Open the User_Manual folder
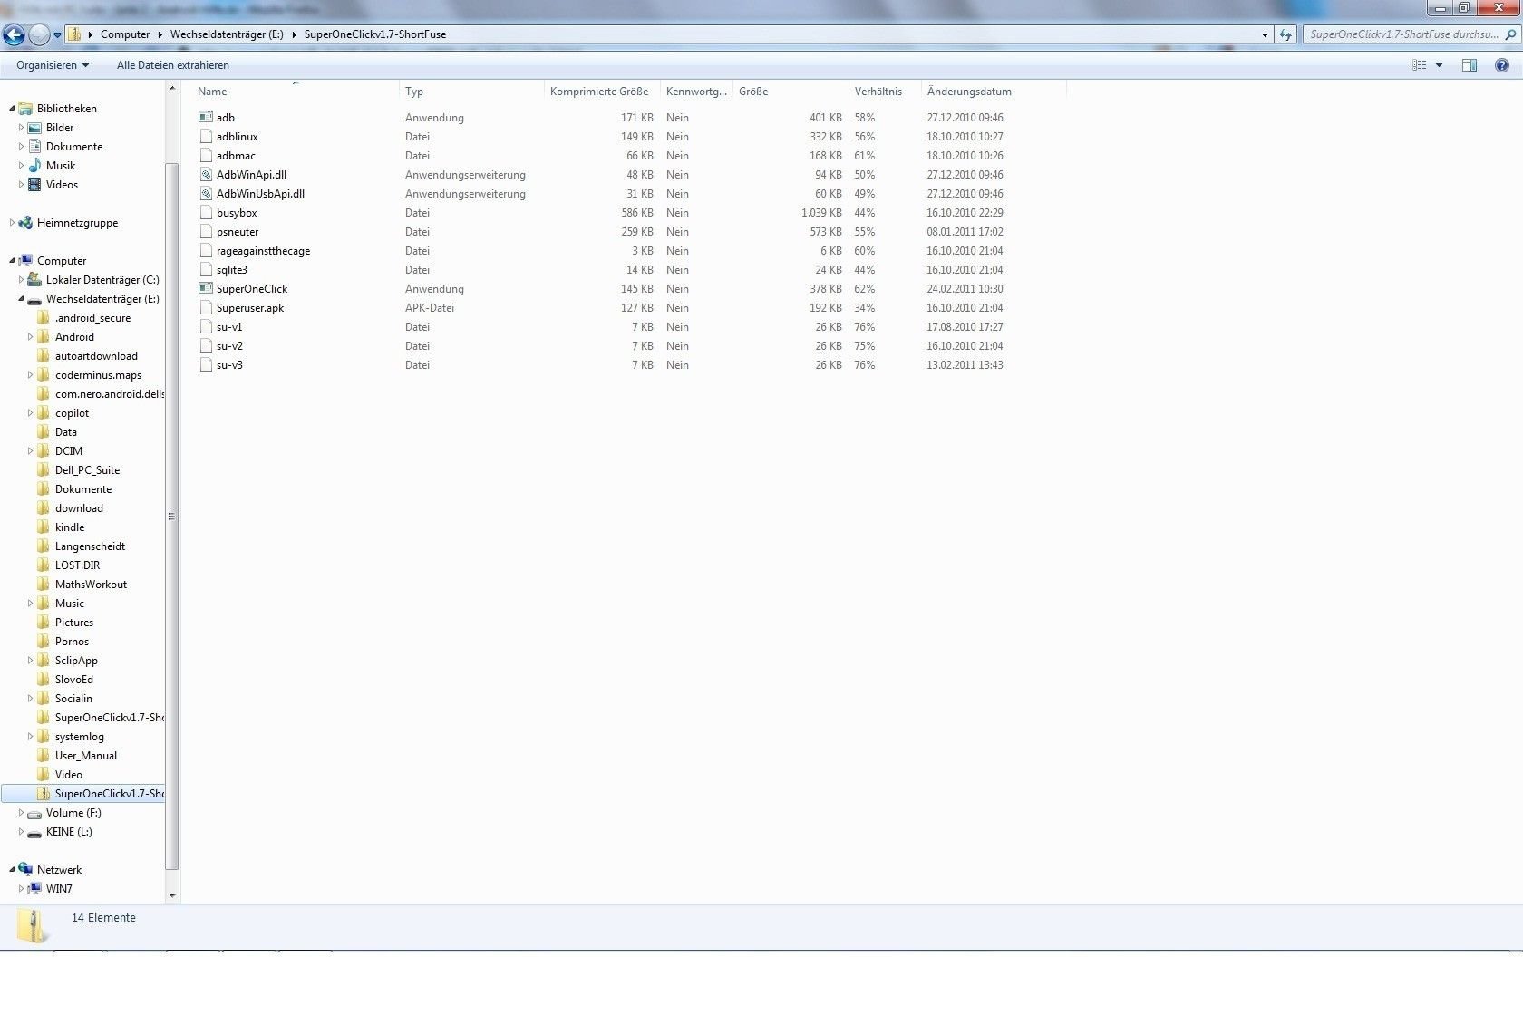The image size is (1523, 1034). (84, 756)
